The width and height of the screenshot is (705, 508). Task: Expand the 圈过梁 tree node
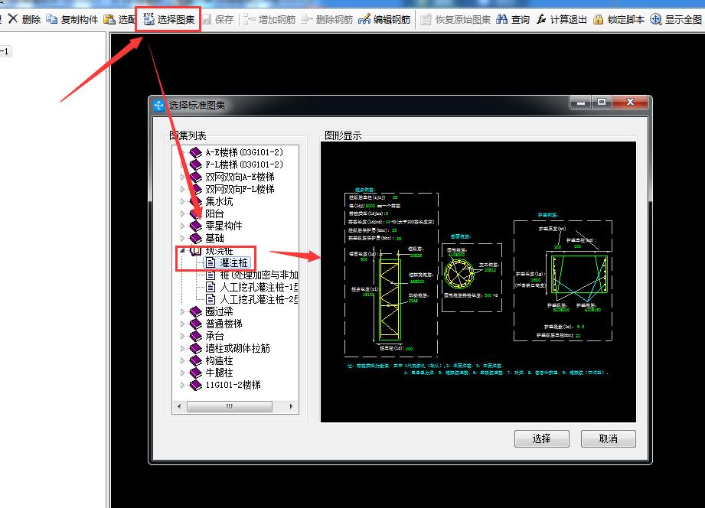182,311
